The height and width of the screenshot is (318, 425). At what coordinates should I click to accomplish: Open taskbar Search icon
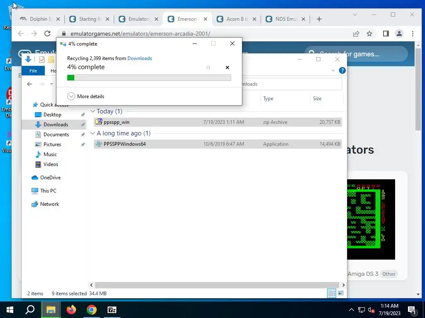click(30, 310)
